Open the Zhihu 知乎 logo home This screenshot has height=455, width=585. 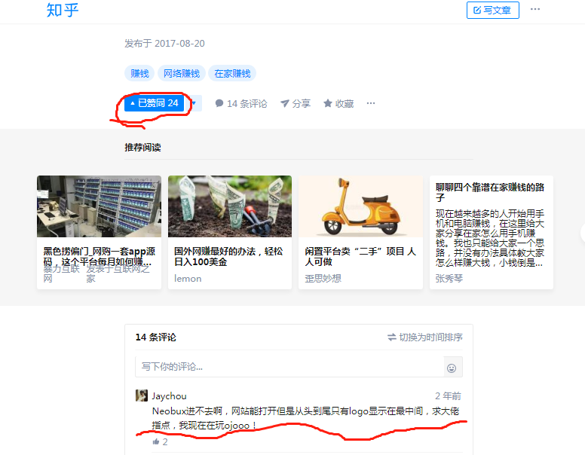point(63,10)
